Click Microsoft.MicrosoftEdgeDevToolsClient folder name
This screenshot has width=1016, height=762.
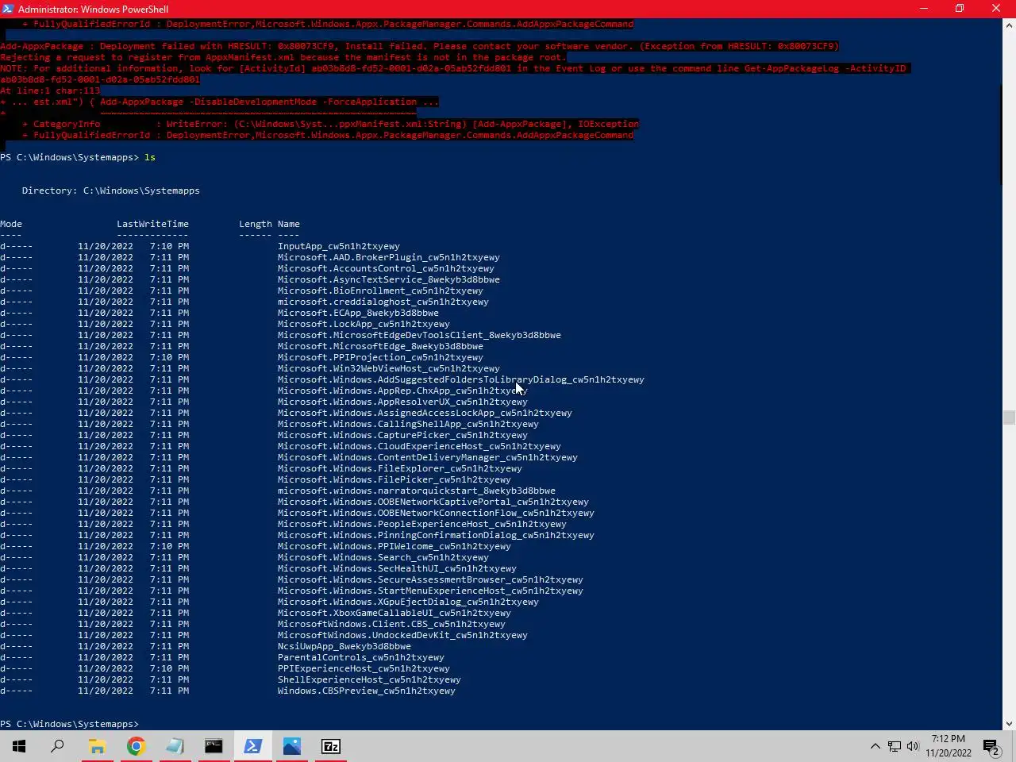(419, 335)
